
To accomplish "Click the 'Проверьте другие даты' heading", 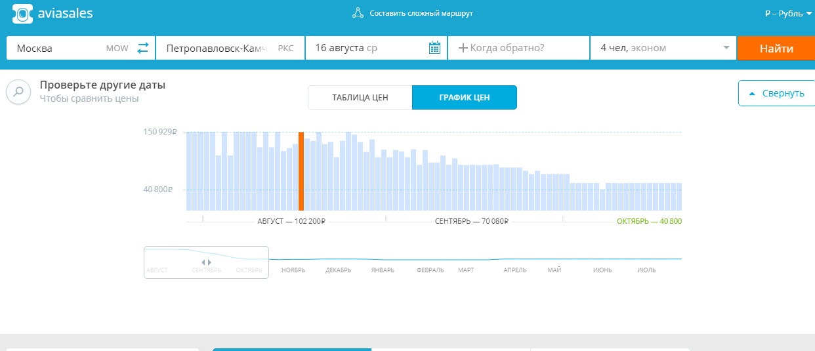I will 102,85.
